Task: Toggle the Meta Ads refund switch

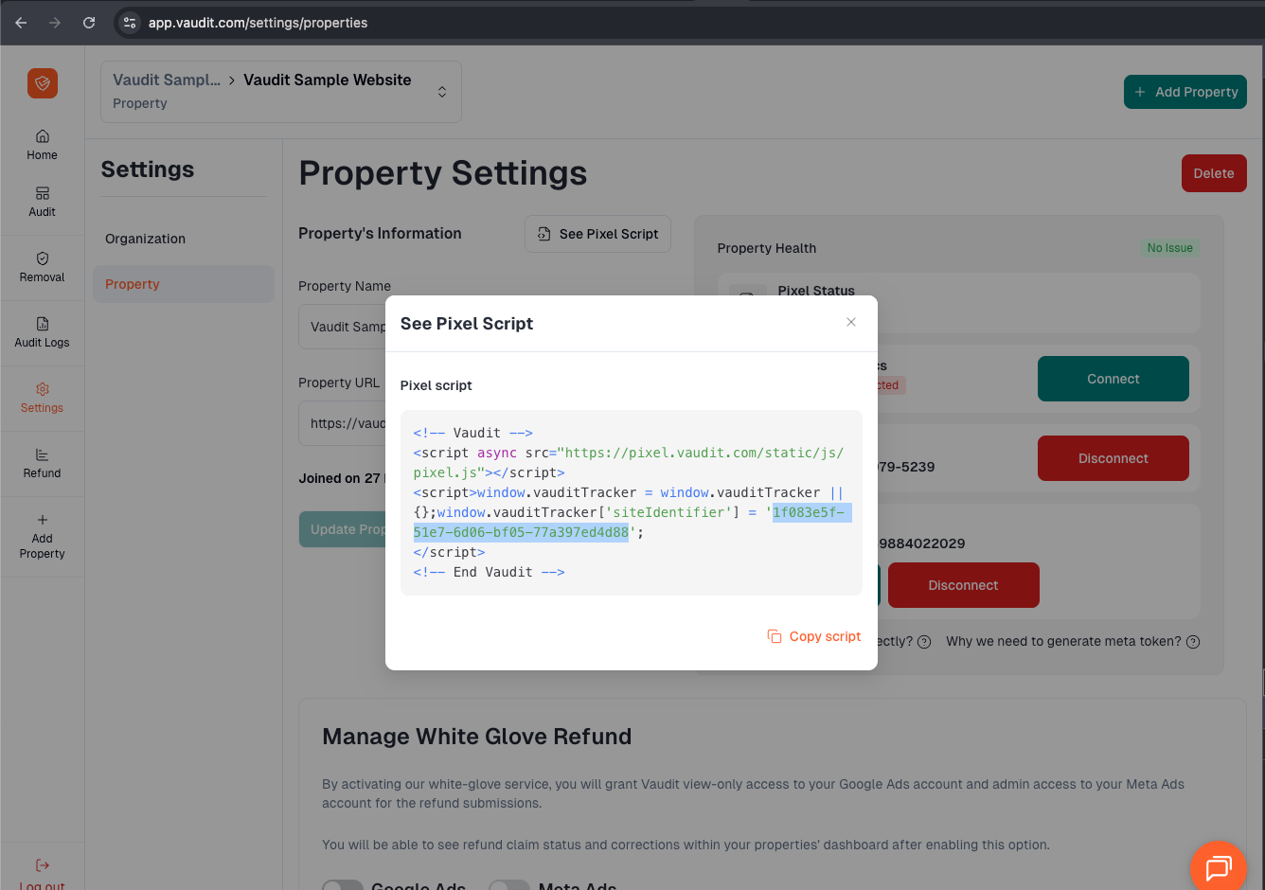Action: (x=509, y=886)
